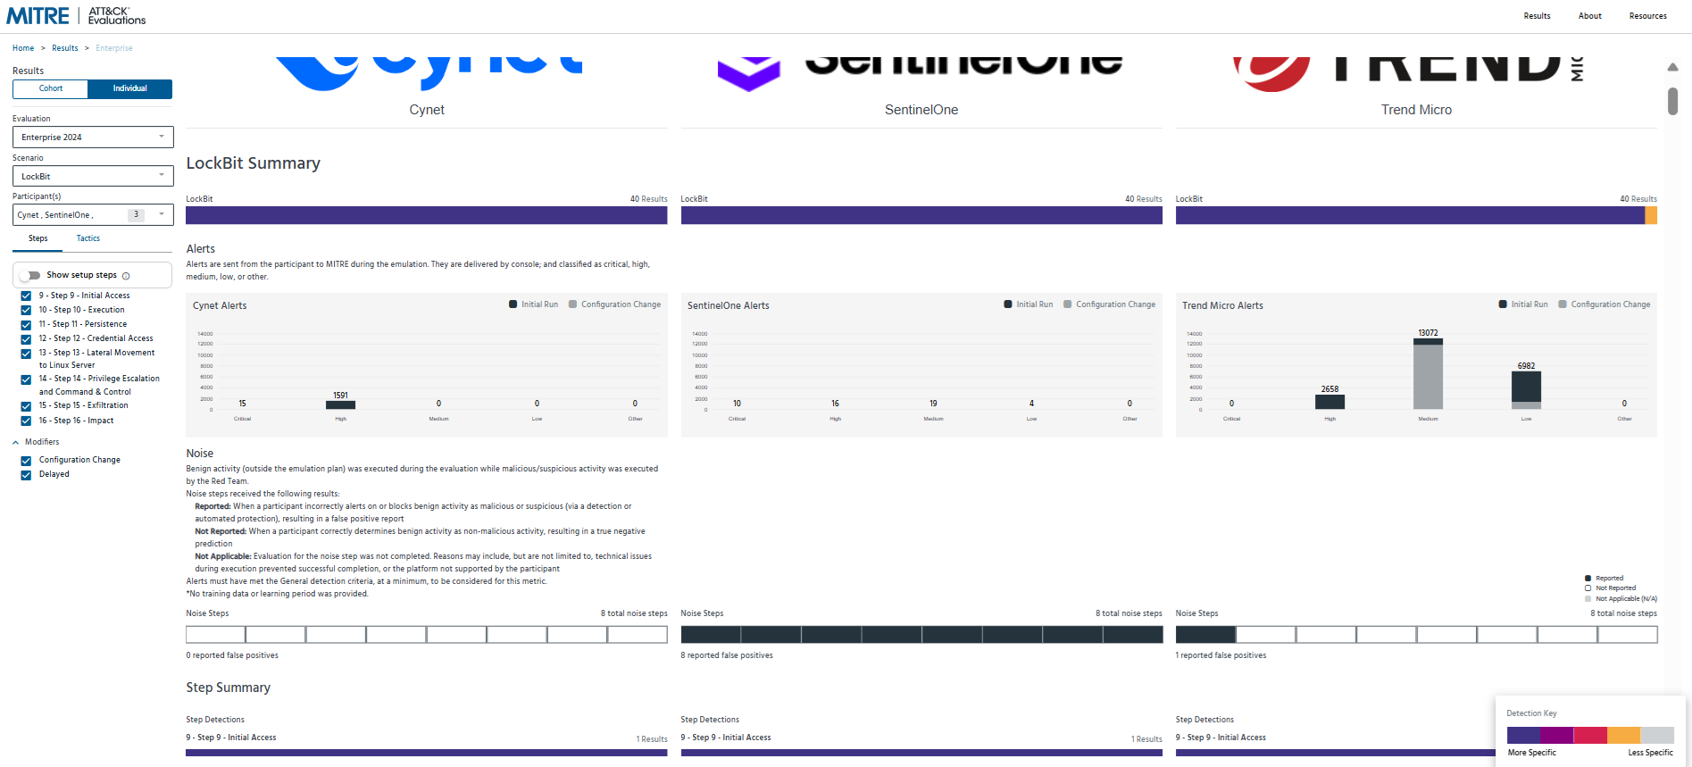Click the Medium bar 13072 in Trend Micro Alerts
1692x767 pixels.
1428,373
